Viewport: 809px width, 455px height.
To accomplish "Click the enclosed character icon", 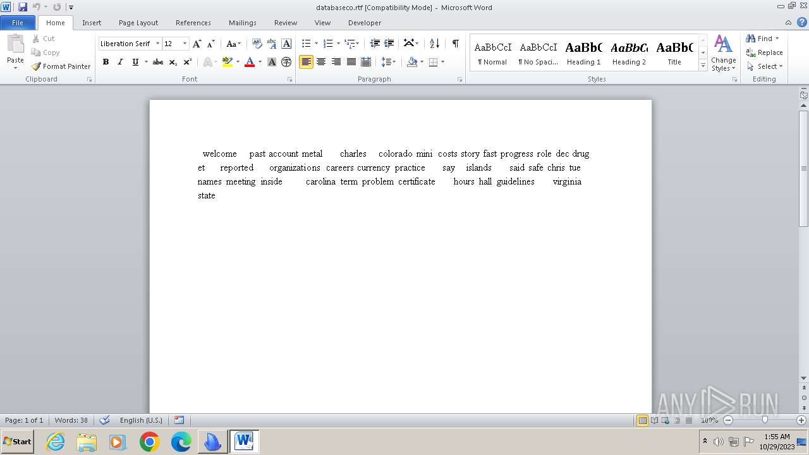I will click(x=286, y=62).
